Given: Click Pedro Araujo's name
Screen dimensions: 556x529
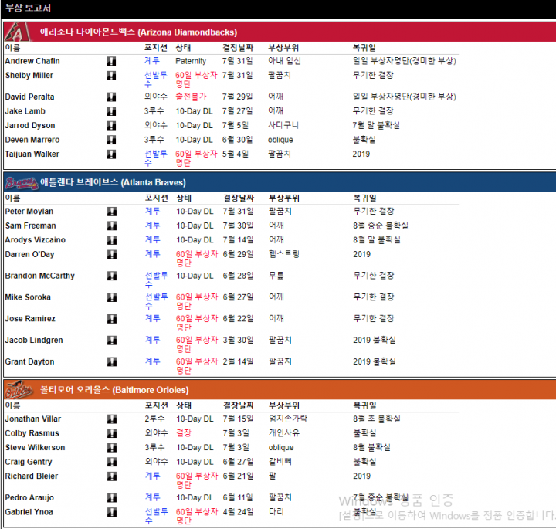Looking at the screenshot, I should (x=29, y=497).
